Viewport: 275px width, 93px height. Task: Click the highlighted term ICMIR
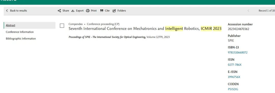[x=206, y=28]
